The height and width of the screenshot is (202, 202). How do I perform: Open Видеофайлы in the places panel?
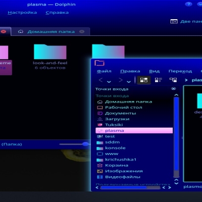(134, 177)
